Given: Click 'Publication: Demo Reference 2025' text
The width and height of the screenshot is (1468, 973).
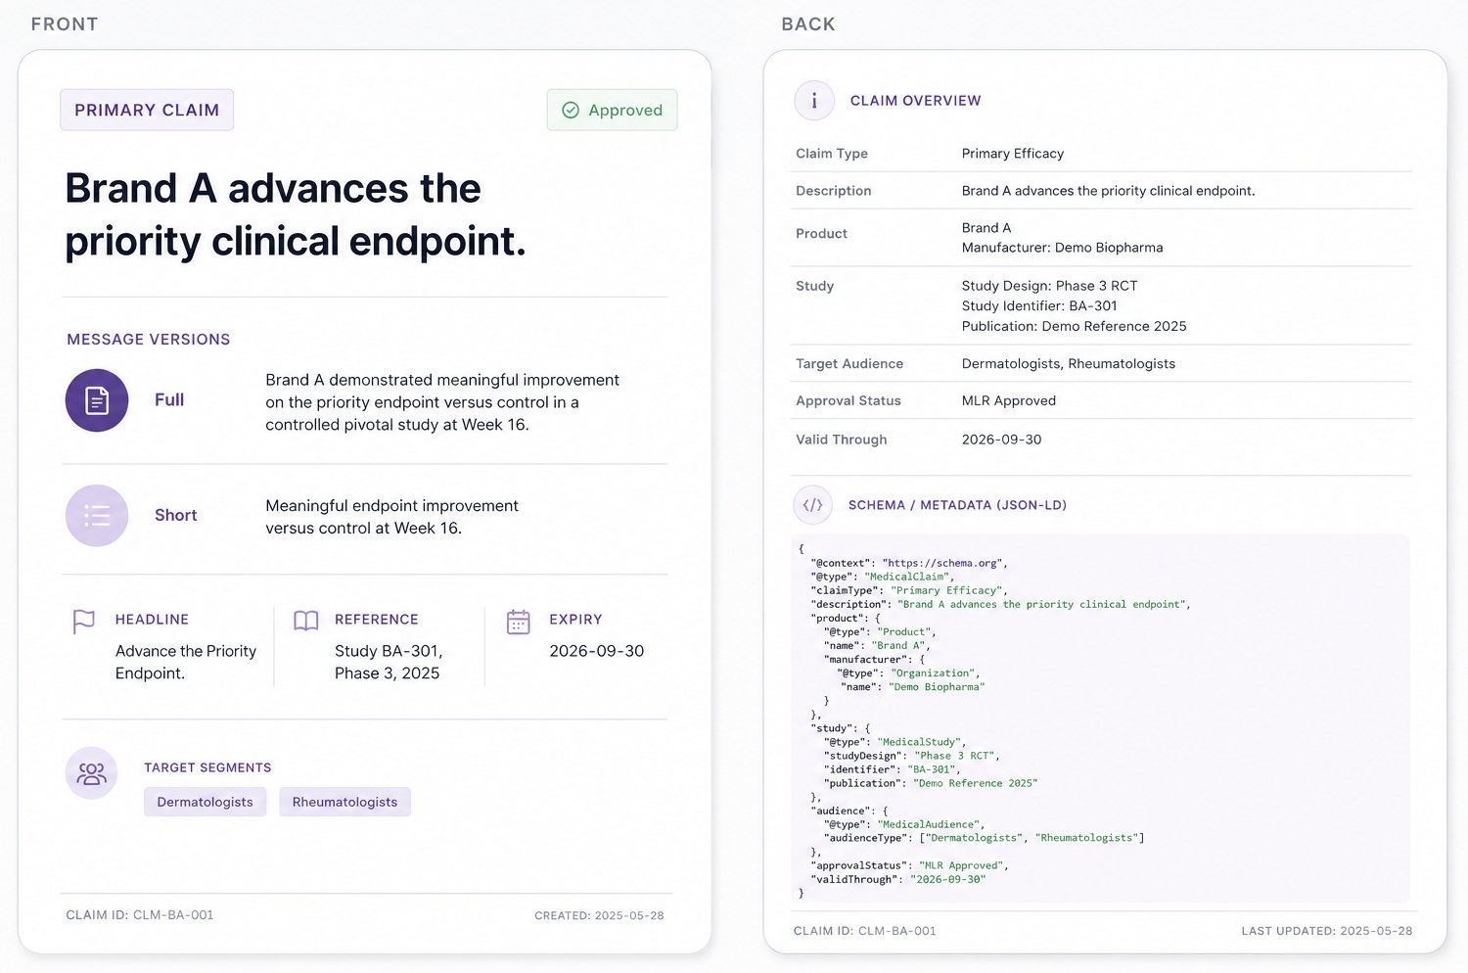Looking at the screenshot, I should pos(1074,326).
